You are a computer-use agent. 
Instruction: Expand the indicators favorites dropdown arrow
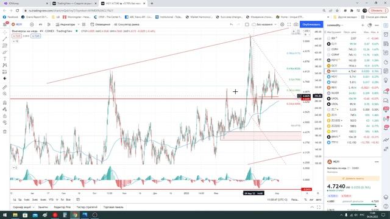click(79, 24)
